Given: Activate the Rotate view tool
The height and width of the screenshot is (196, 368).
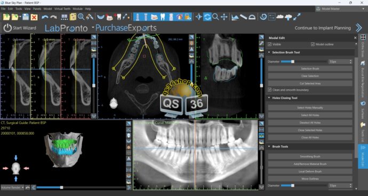Looking at the screenshot, I should pyautogui.click(x=207, y=17).
